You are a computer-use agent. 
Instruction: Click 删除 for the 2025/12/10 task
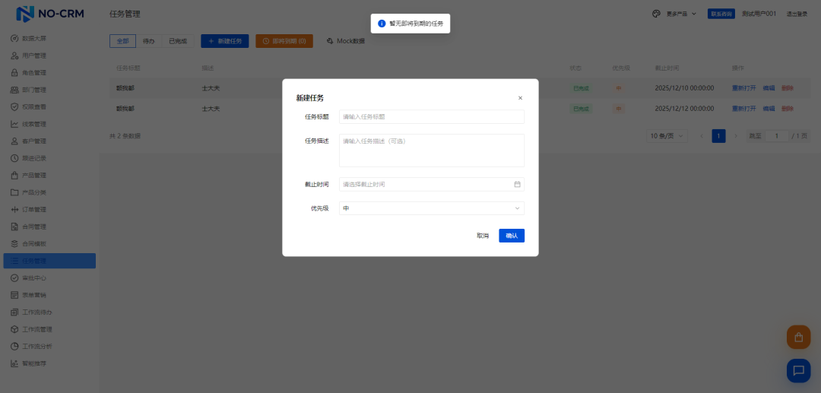point(787,88)
